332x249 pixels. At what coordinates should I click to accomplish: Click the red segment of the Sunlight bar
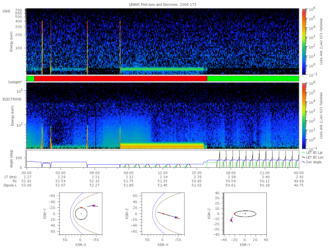pyautogui.click(x=121, y=79)
